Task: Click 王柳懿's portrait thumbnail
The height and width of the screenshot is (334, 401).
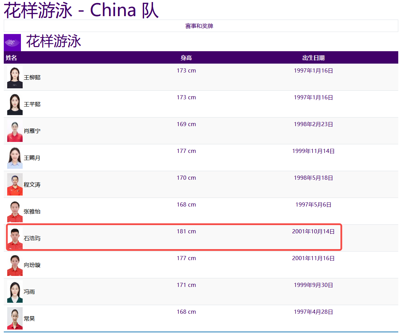Action: tap(15, 77)
